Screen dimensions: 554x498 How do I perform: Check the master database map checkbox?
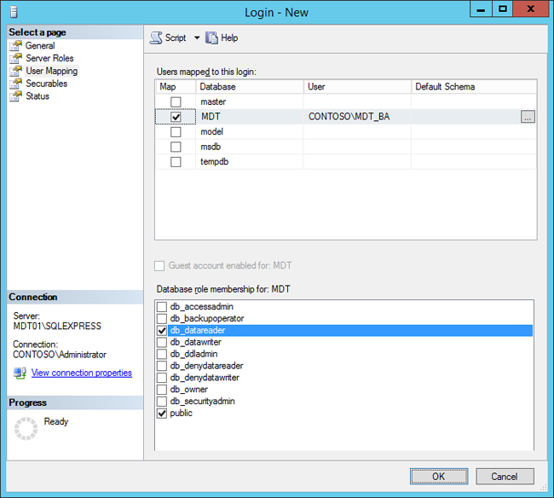pos(176,102)
